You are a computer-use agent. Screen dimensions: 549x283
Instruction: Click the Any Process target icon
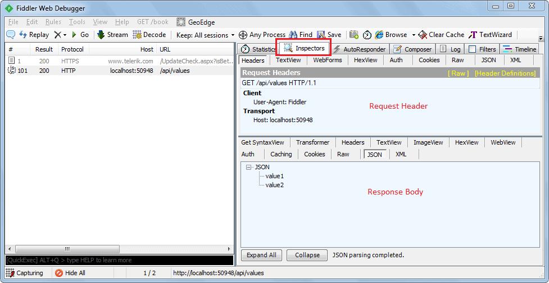click(x=243, y=35)
